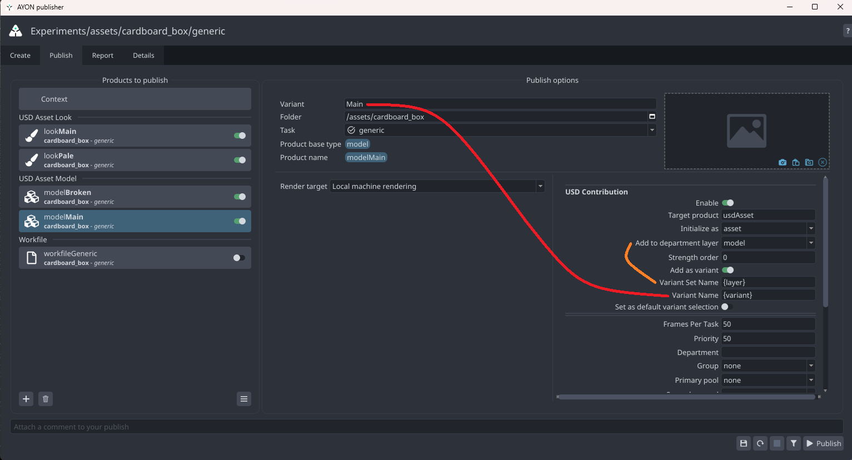Select the Context item in products list
The height and width of the screenshot is (460, 852).
point(135,99)
